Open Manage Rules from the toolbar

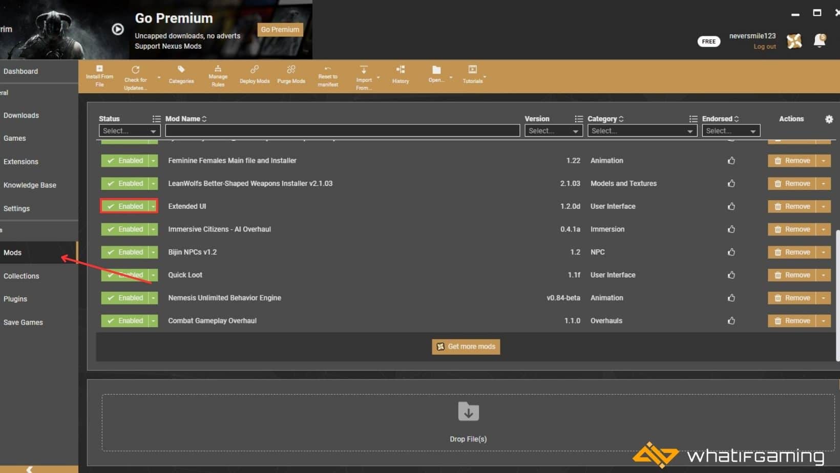218,76
